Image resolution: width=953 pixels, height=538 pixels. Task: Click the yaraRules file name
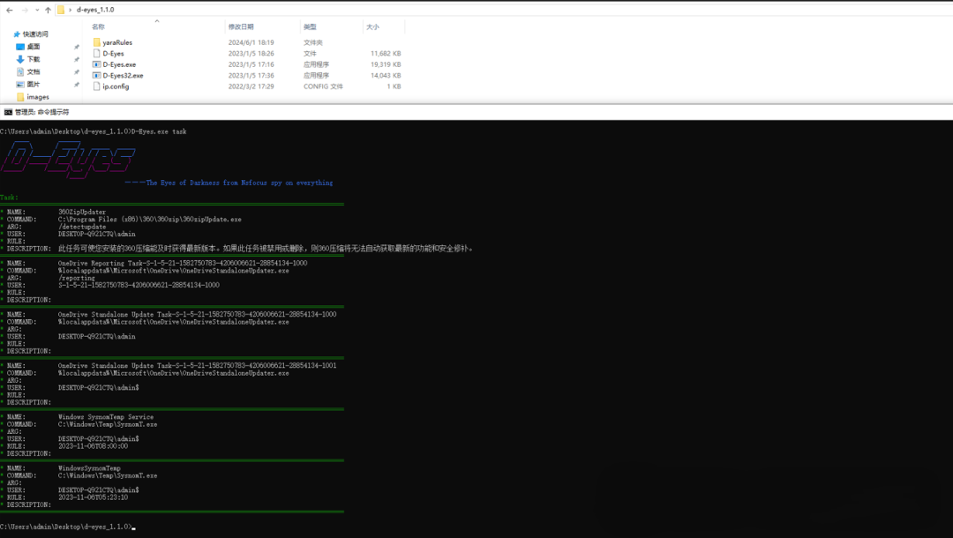point(117,42)
